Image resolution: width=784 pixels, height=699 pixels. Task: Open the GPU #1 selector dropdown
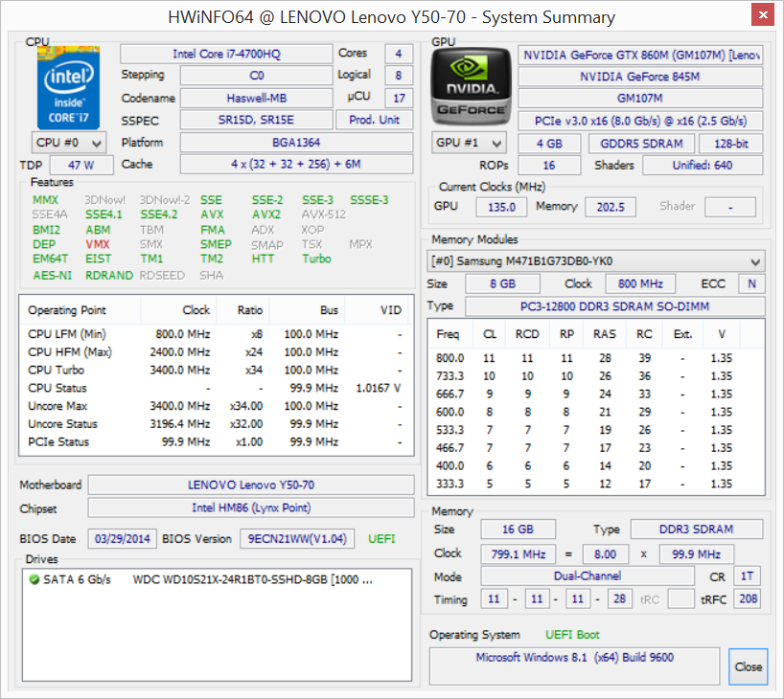[469, 143]
